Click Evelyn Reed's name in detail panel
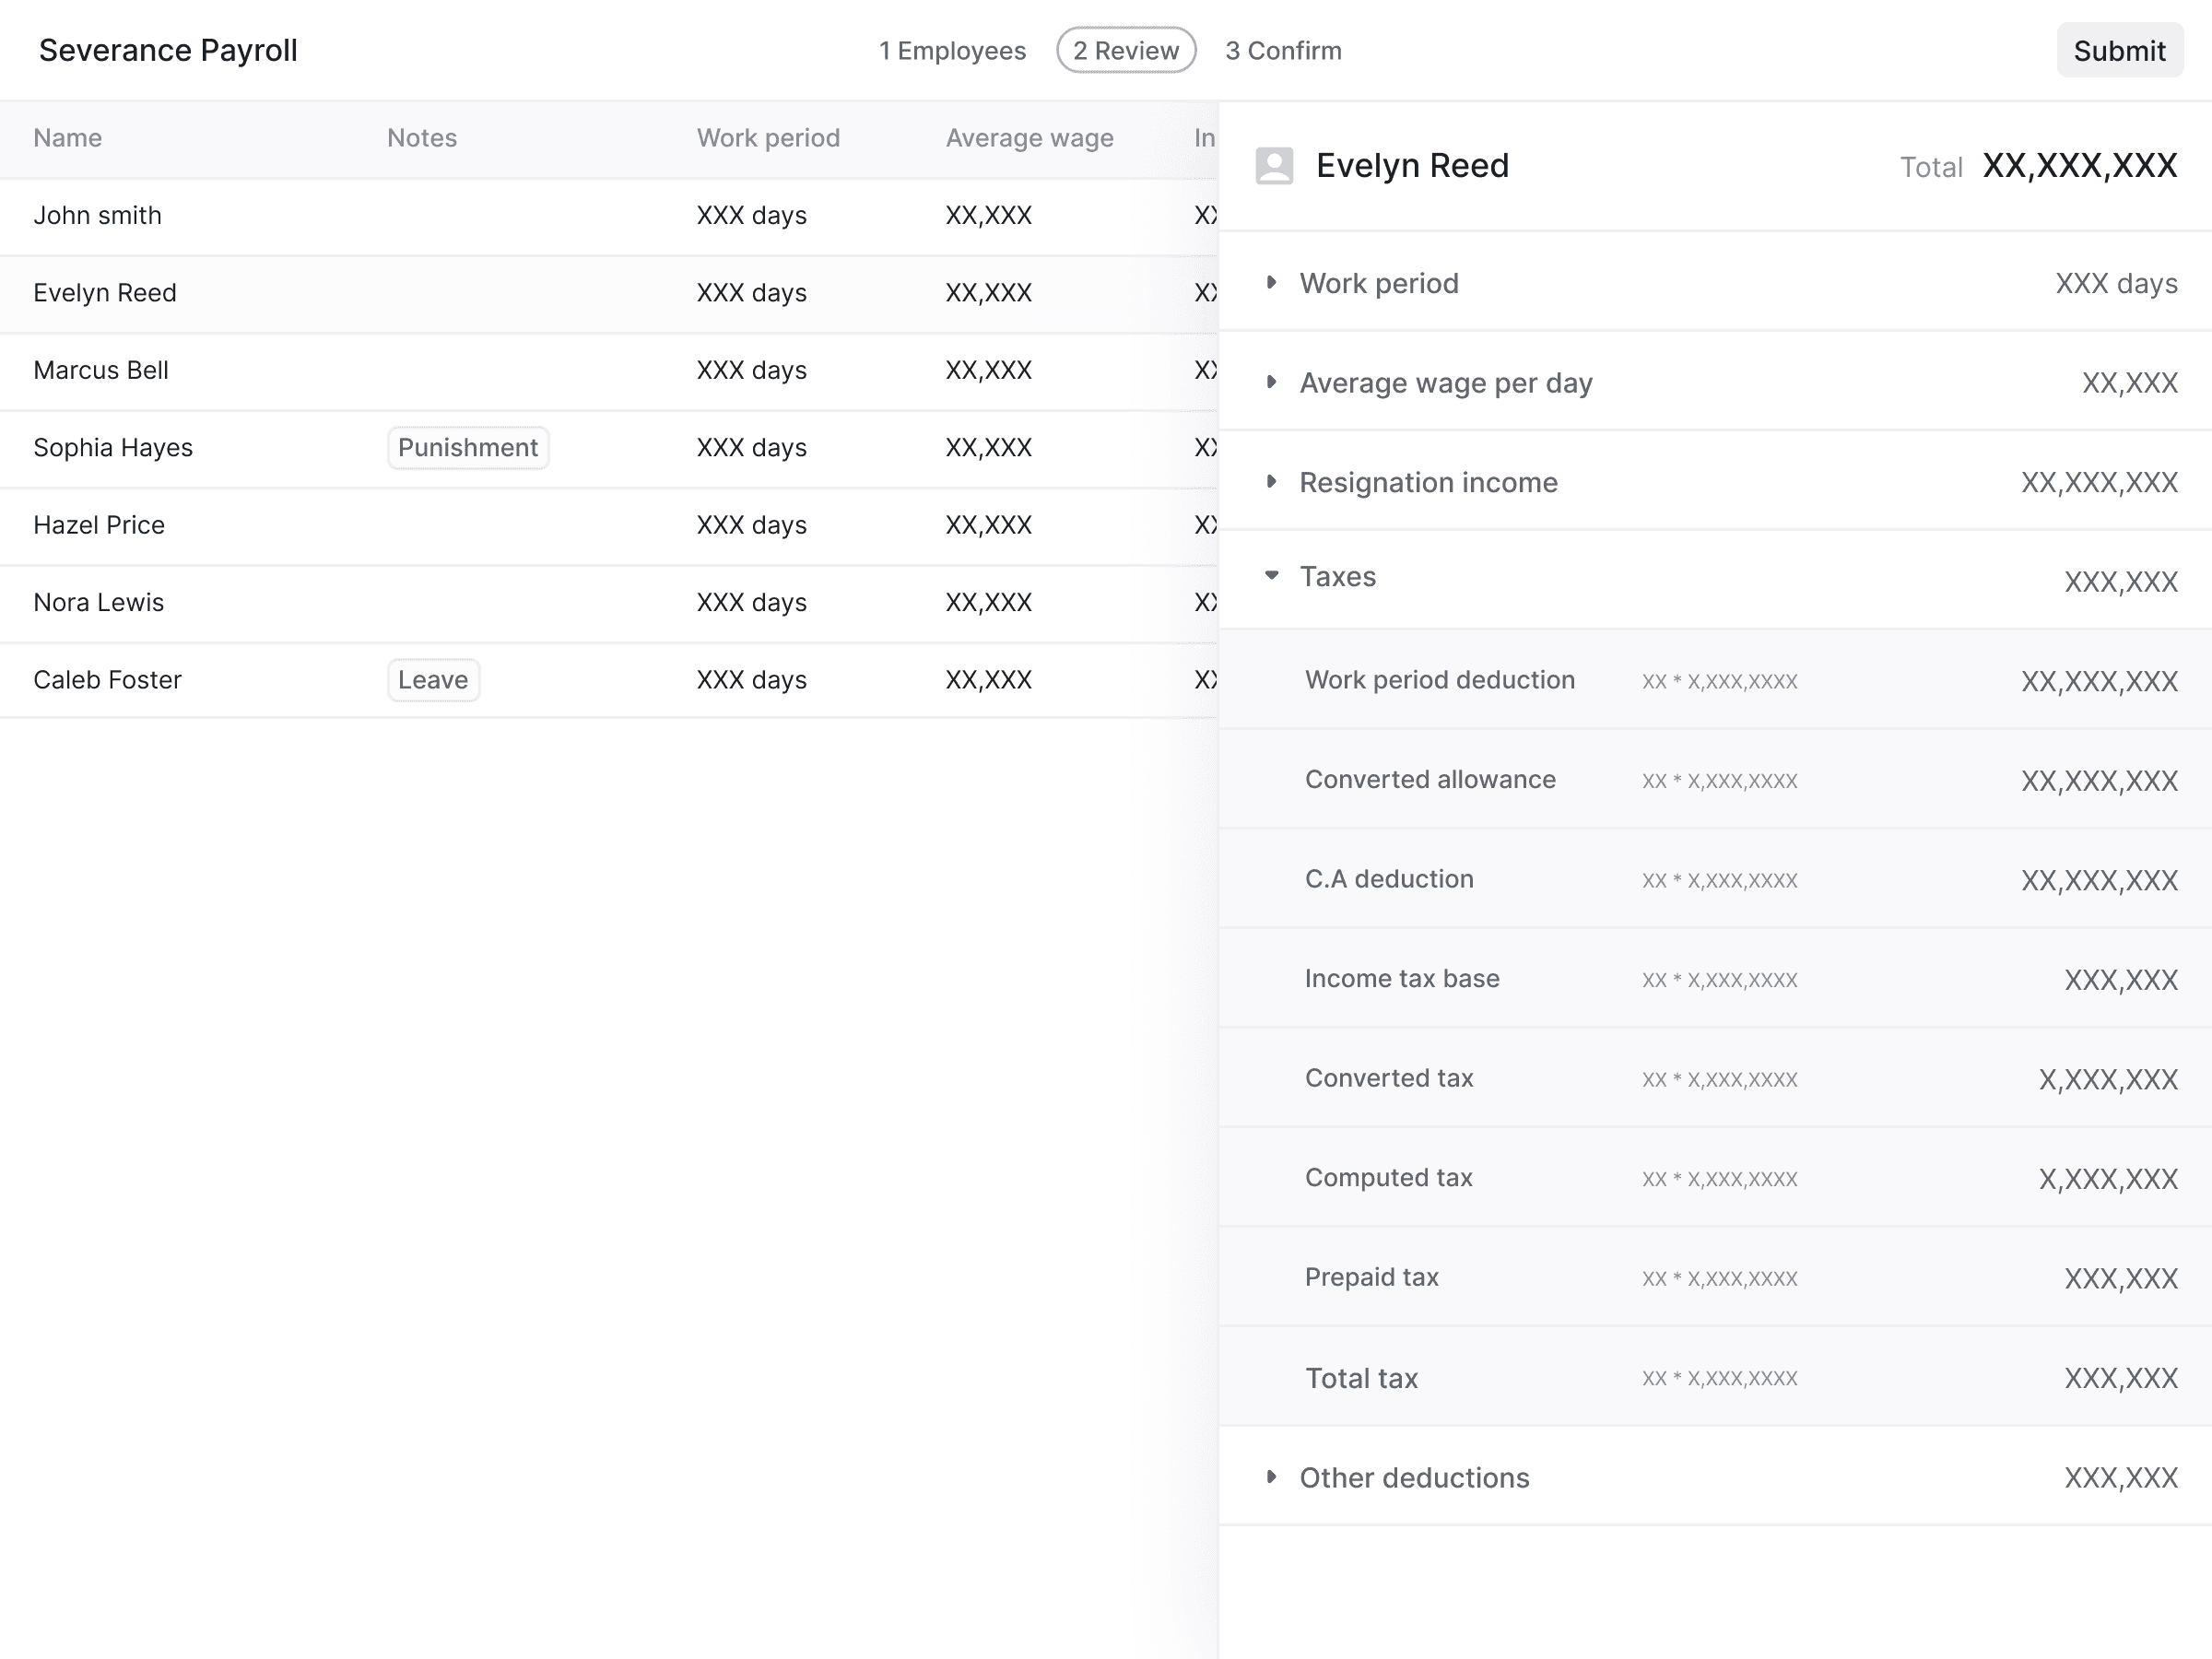Image resolution: width=2212 pixels, height=1659 pixels. 1412,165
